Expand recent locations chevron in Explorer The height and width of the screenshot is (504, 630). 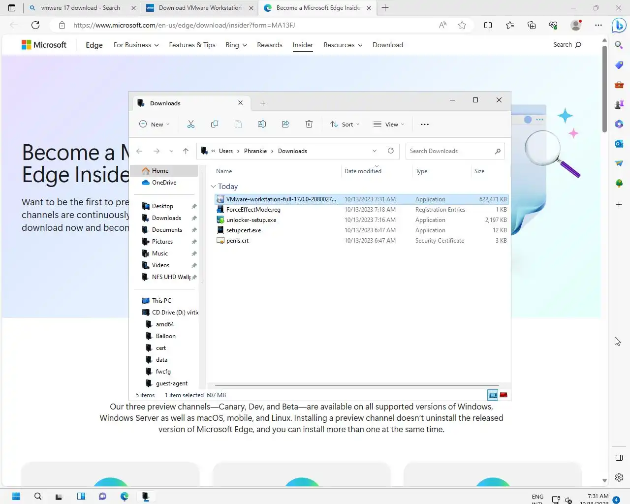tap(171, 151)
